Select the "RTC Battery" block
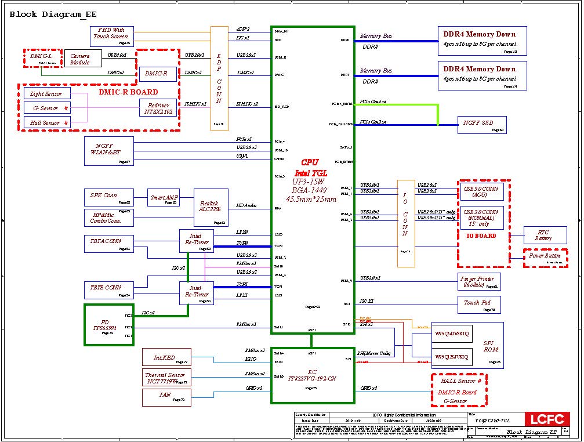Image resolution: width=584 pixels, height=442 pixels. (545, 235)
